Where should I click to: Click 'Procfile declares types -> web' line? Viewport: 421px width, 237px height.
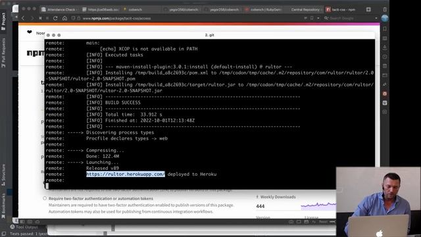click(x=127, y=138)
